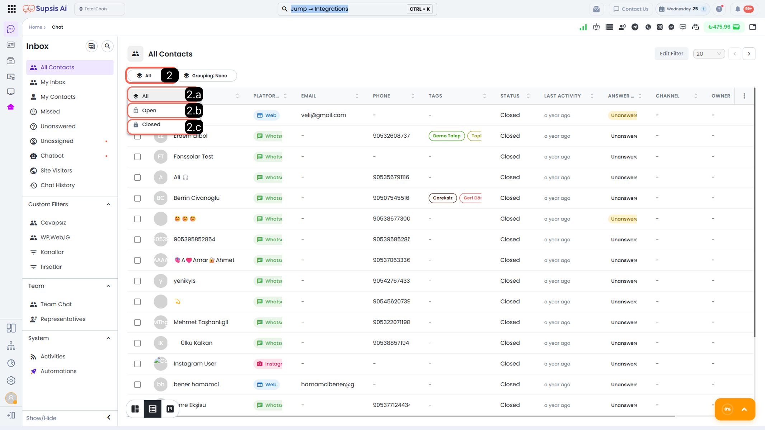Image resolution: width=765 pixels, height=430 pixels.
Task: Tick the yenikyls row checkbox
Action: [x=137, y=281]
